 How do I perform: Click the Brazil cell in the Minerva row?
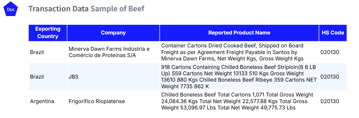37,52
